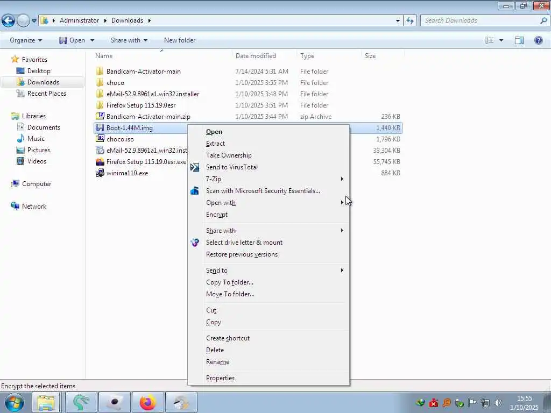
Task: Click the arrow after Downloads in breadcrumb
Action: click(150, 20)
